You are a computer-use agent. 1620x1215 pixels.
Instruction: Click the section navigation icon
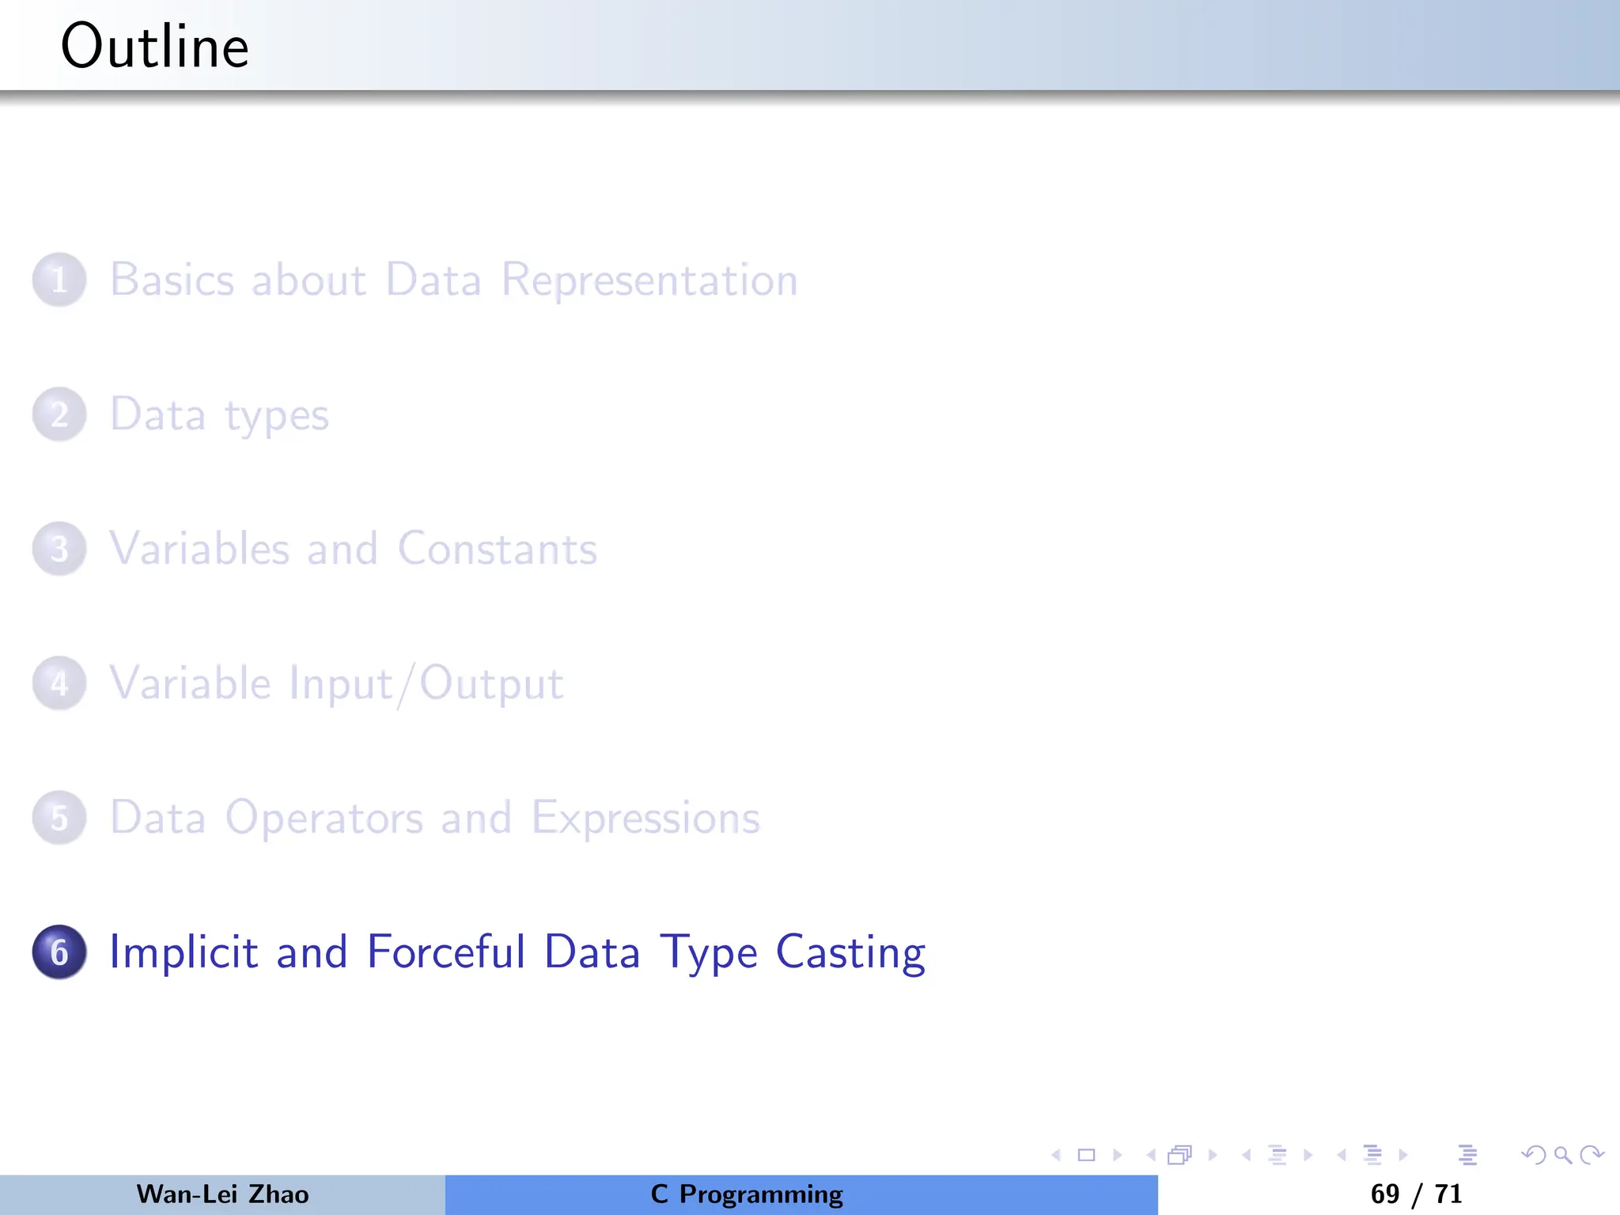coord(1373,1155)
